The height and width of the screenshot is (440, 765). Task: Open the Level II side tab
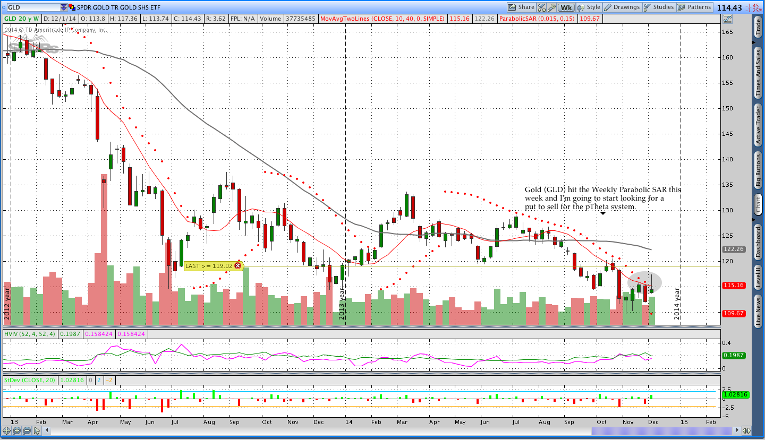coord(758,277)
